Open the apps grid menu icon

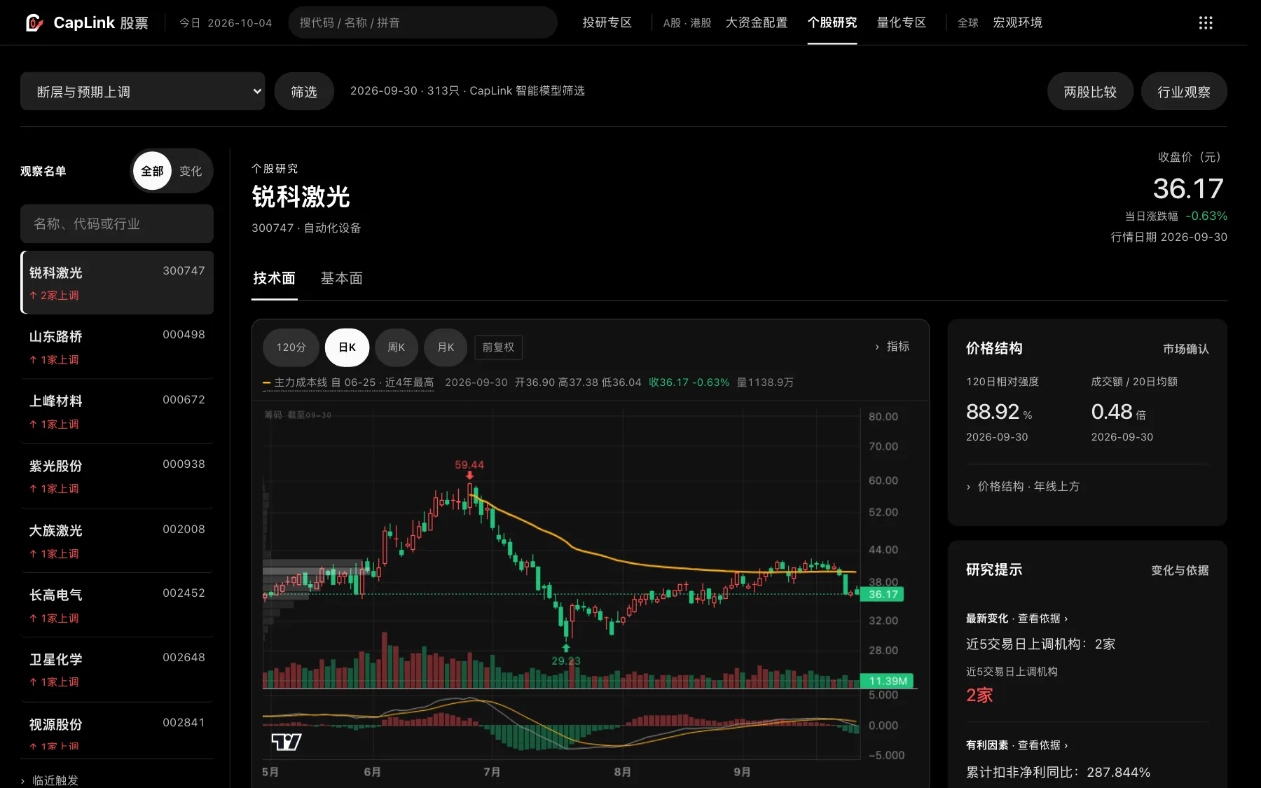1206,23
